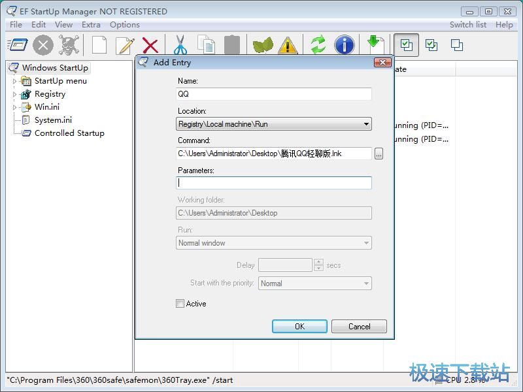
Task: Open the Extra menu
Action: 91,25
